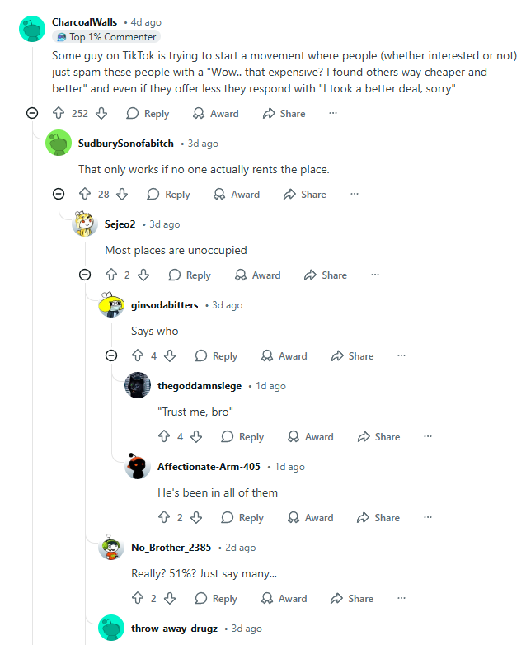
Task: Downvote ginsodabitters' comment
Action: pos(170,355)
